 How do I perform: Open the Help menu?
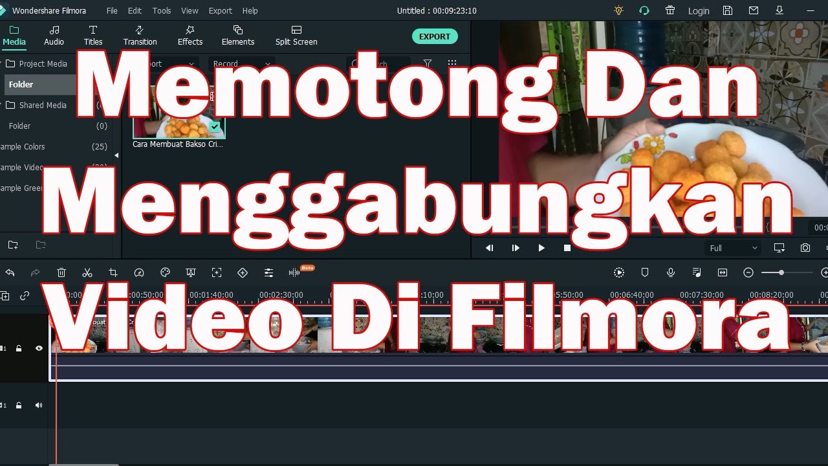click(250, 10)
